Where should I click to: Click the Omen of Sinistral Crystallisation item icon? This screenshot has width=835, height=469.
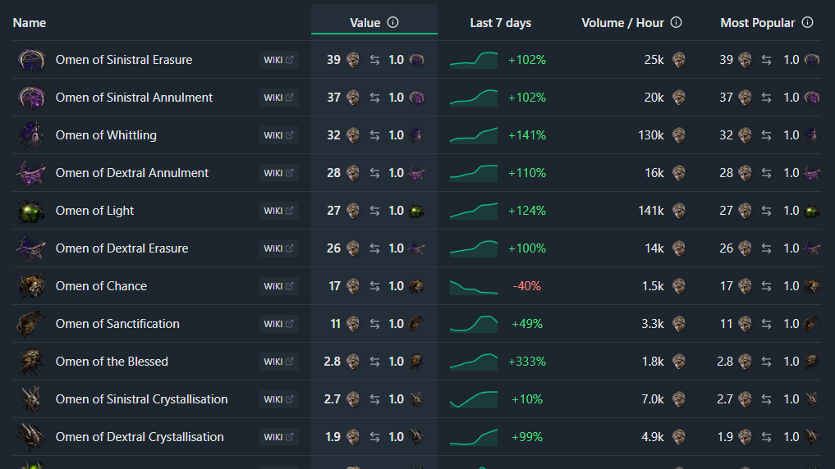(x=31, y=399)
